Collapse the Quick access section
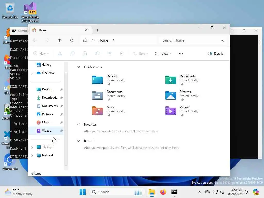This screenshot has height=198, width=264. click(x=78, y=67)
